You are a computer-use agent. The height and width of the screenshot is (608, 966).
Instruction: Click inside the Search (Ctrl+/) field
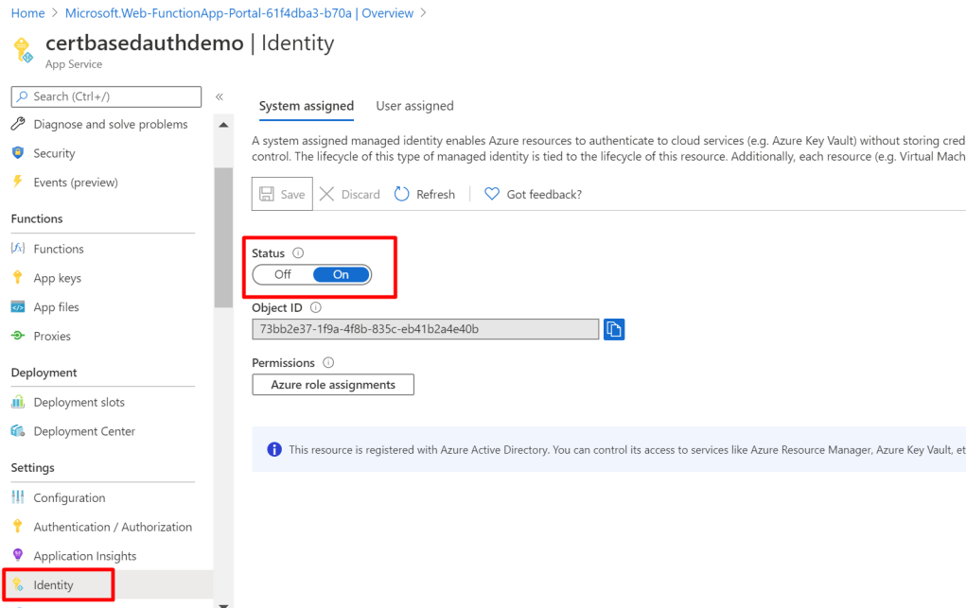106,96
